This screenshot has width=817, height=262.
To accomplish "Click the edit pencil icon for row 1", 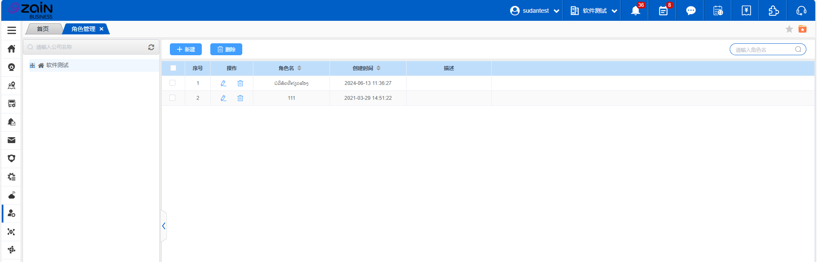I will pos(223,83).
